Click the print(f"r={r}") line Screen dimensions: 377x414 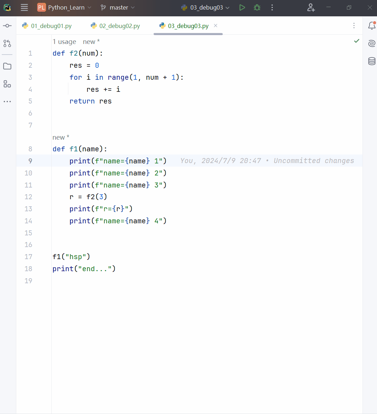click(101, 209)
